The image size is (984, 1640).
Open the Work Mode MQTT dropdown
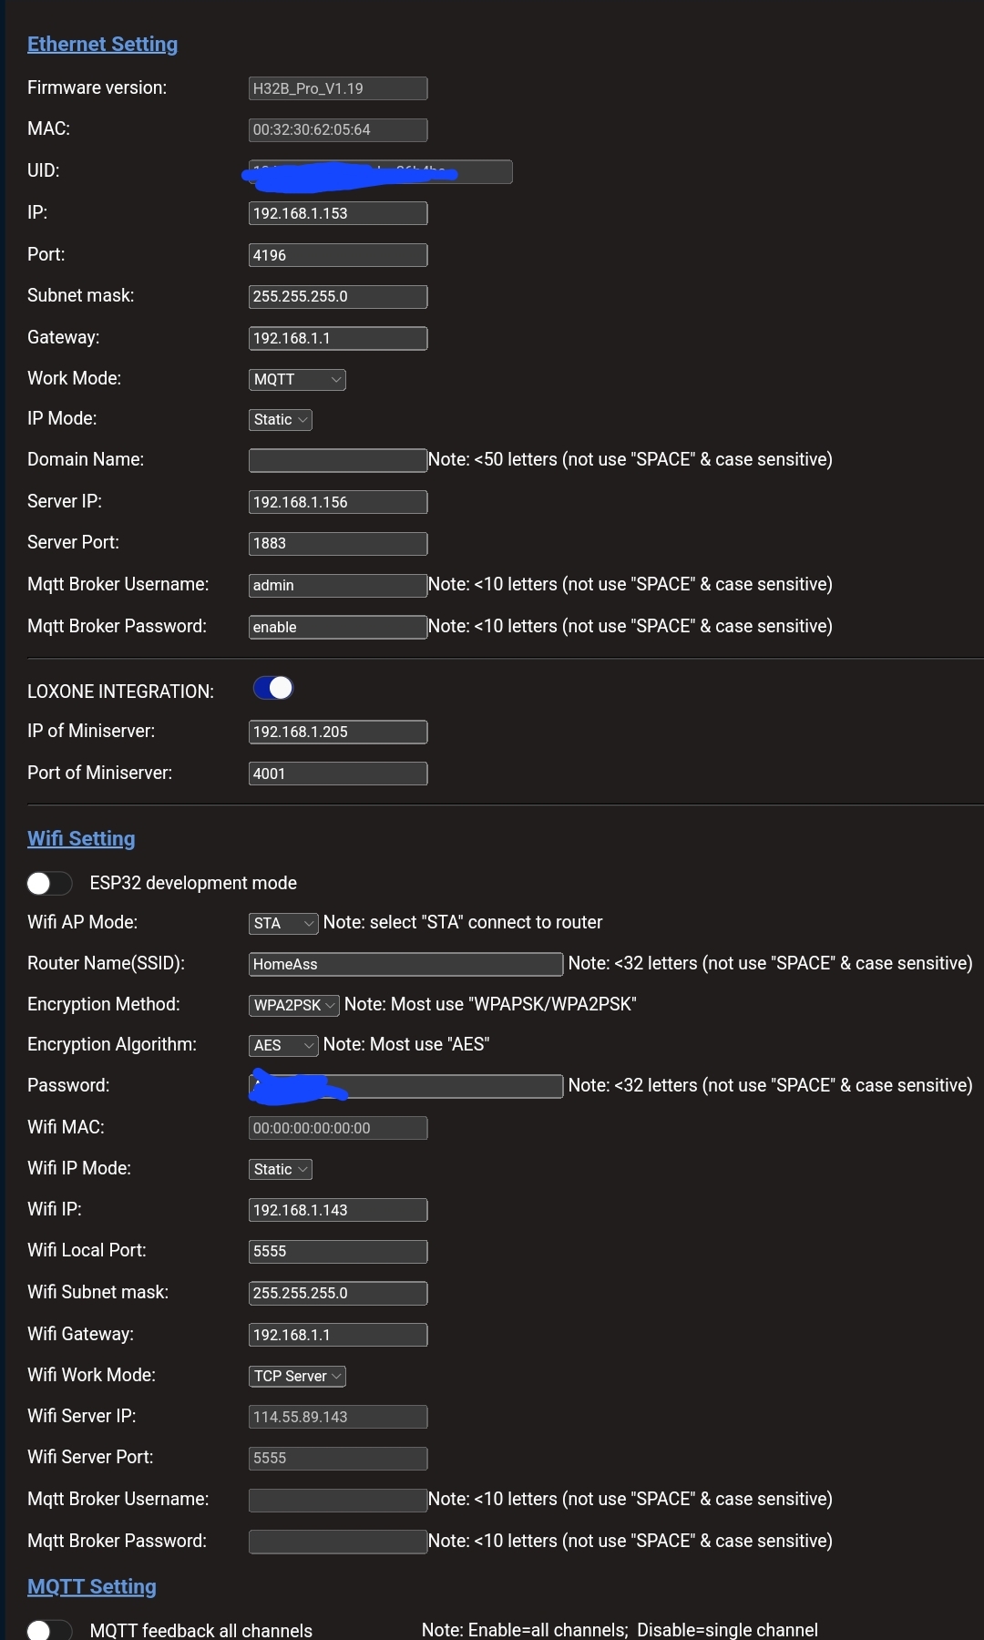point(297,379)
